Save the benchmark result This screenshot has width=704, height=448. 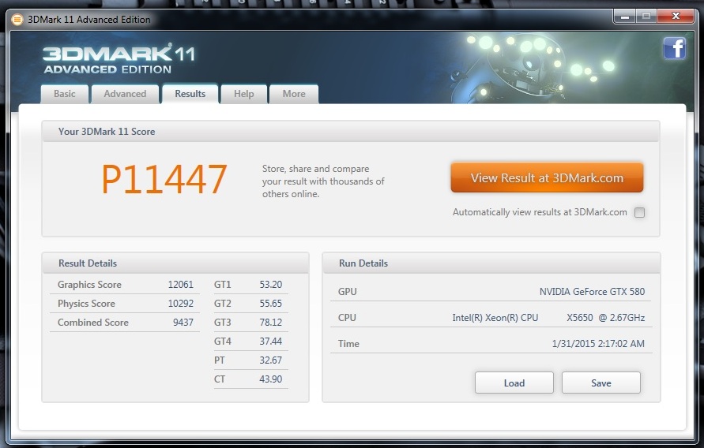pos(600,383)
